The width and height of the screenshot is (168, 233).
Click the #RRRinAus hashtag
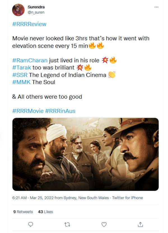[x=60, y=111]
